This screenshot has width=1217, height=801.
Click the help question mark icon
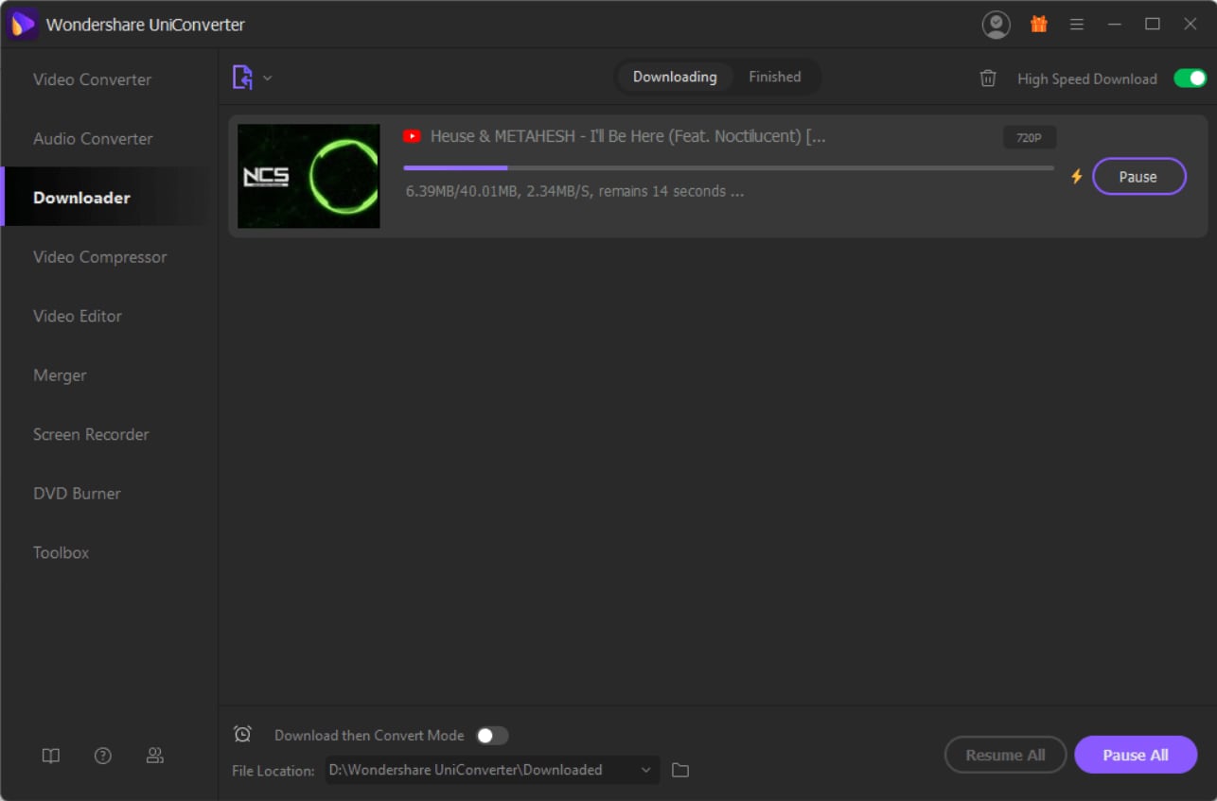point(103,756)
